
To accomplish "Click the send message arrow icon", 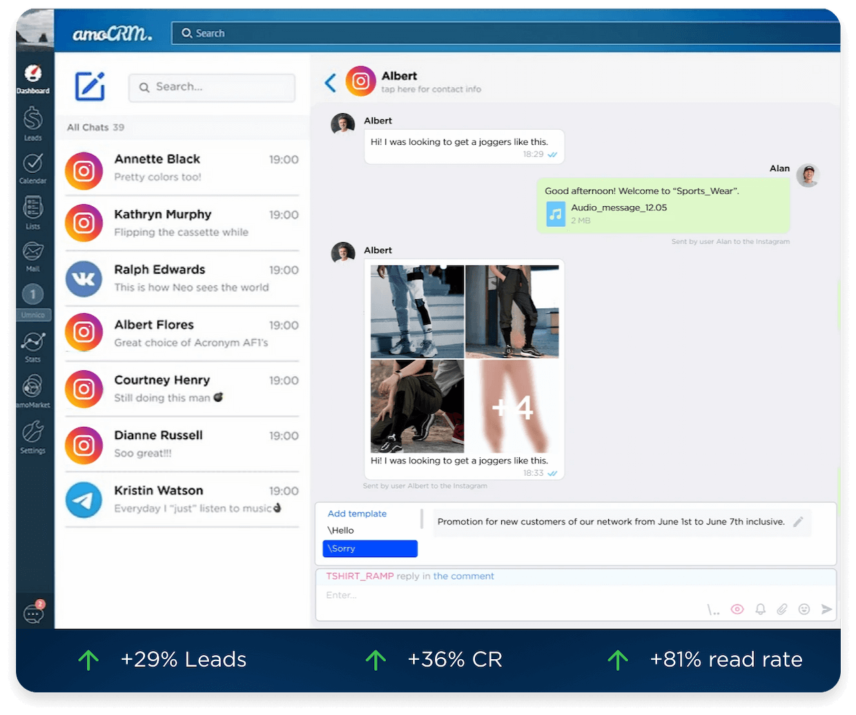I will coord(826,610).
